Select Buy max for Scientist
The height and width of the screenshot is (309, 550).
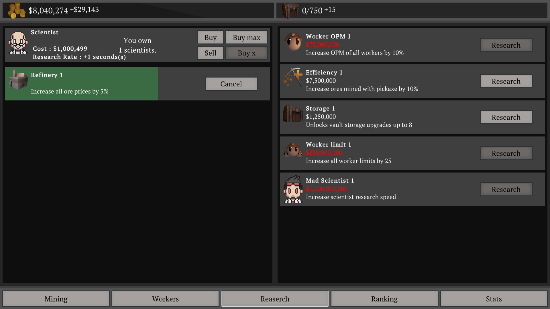[246, 37]
